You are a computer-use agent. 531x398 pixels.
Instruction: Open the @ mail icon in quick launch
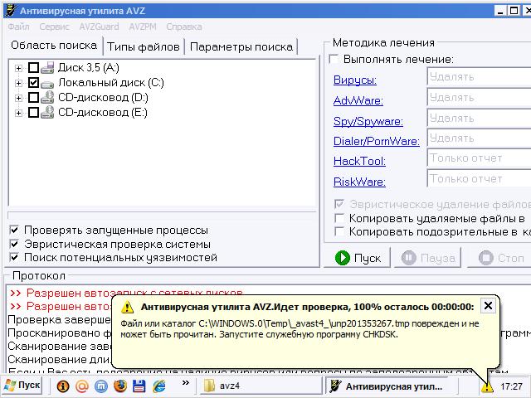[x=82, y=386]
